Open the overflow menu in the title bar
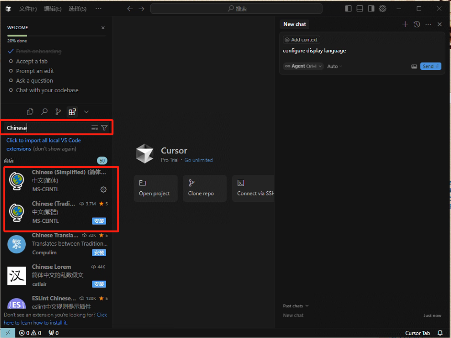451x338 pixels. coord(98,9)
